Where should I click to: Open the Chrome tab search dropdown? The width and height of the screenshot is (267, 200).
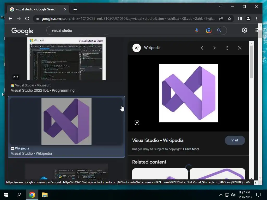[x=220, y=7]
